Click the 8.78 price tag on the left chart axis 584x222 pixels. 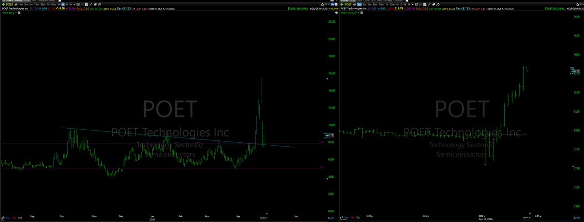coord(330,135)
